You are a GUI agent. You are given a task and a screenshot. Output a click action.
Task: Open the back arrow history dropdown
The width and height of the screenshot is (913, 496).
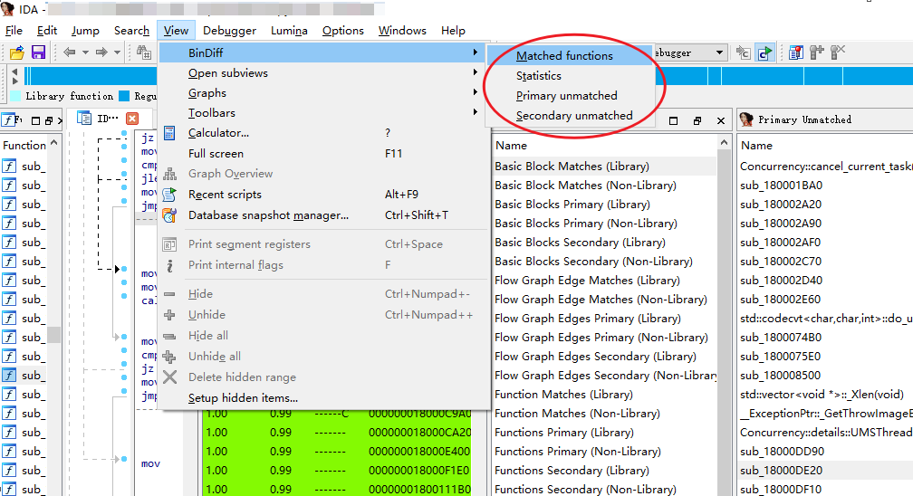[85, 52]
